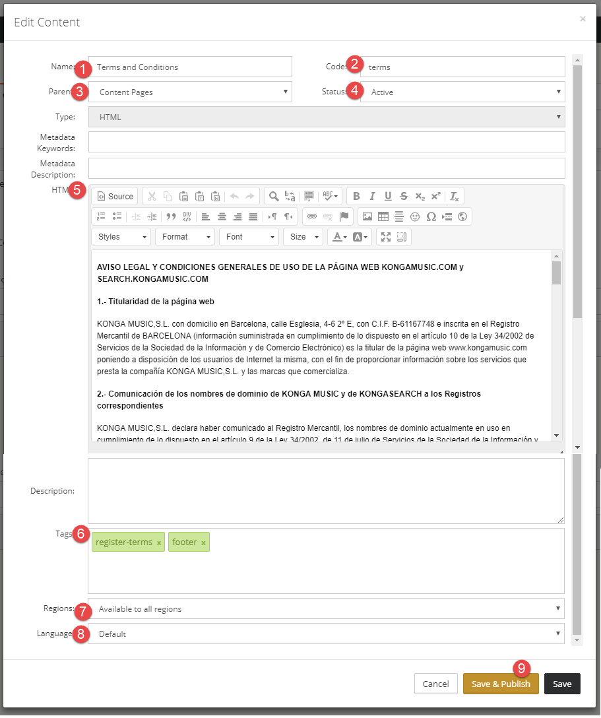Image resolution: width=601 pixels, height=718 pixels.
Task: Toggle Bold formatting in the editor
Action: coord(356,197)
